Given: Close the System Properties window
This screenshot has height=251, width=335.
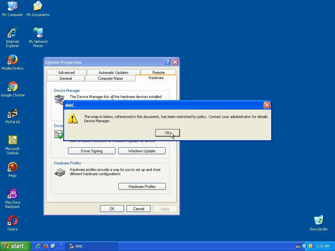Looking at the screenshot, I should point(175,62).
